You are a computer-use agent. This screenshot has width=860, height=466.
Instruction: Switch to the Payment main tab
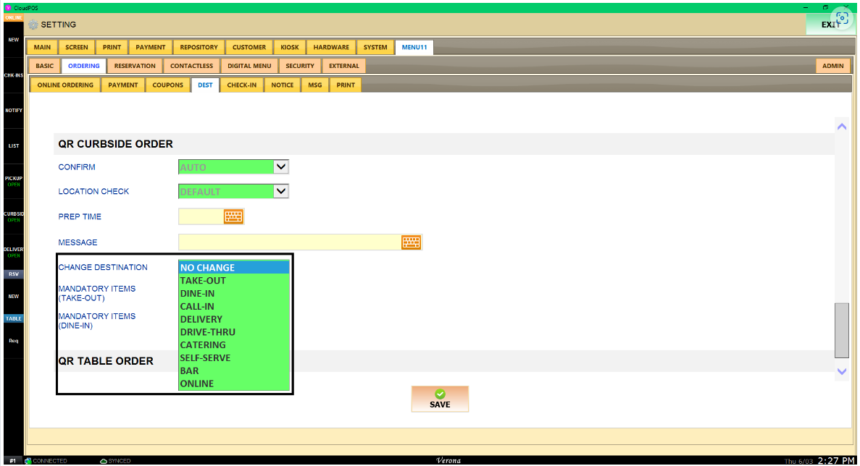pos(151,47)
